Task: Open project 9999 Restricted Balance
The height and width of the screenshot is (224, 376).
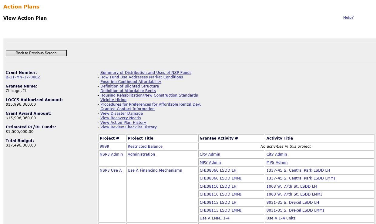Action: 105,146
